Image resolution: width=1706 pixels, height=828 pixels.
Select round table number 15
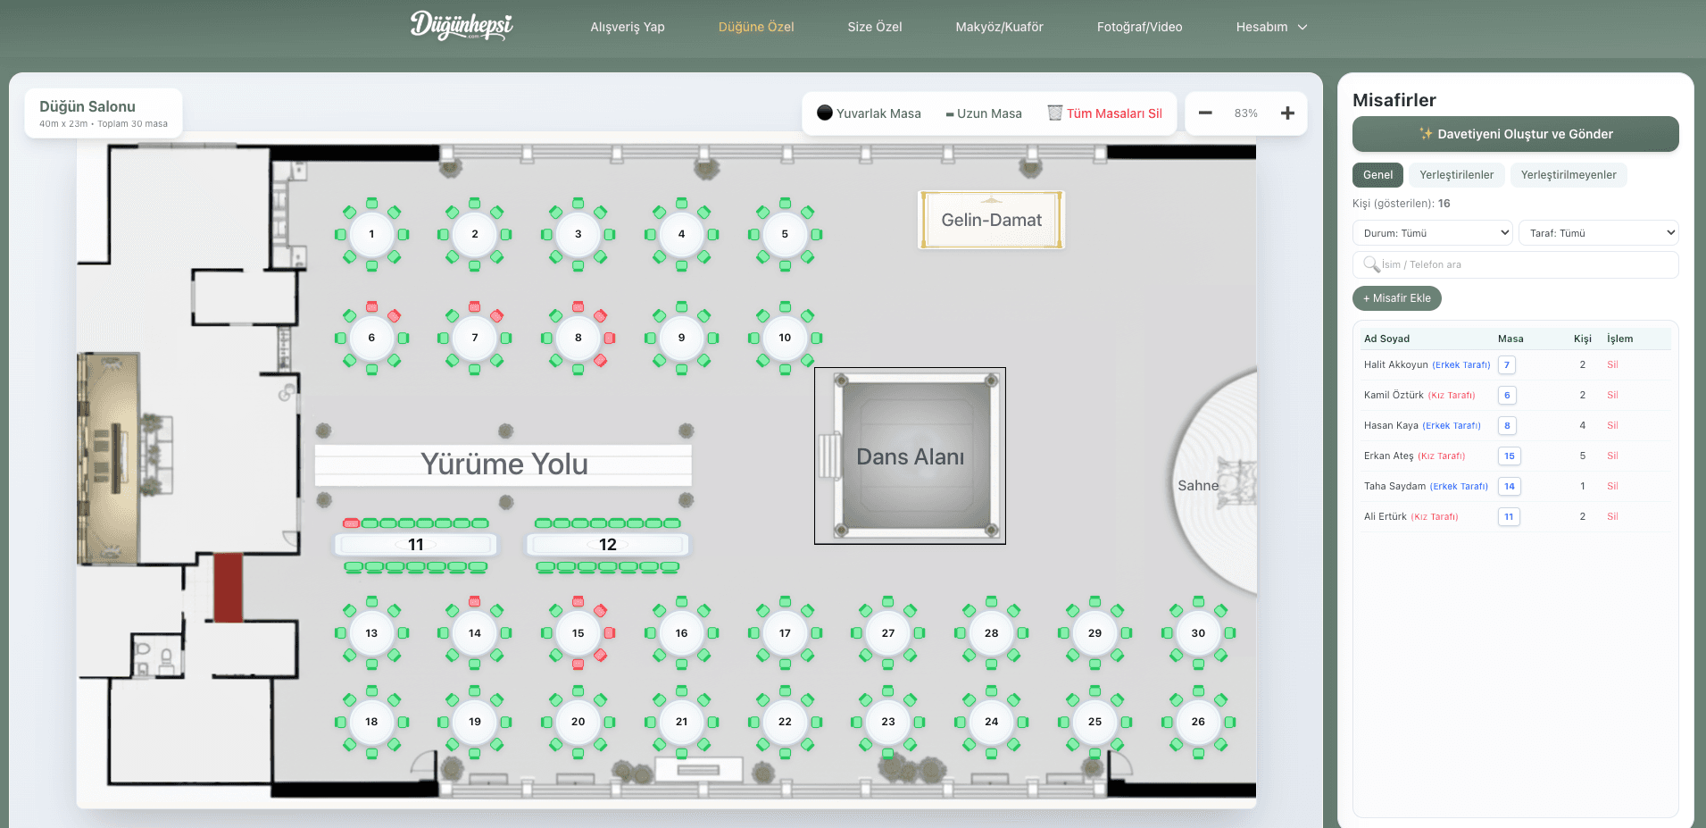[578, 633]
